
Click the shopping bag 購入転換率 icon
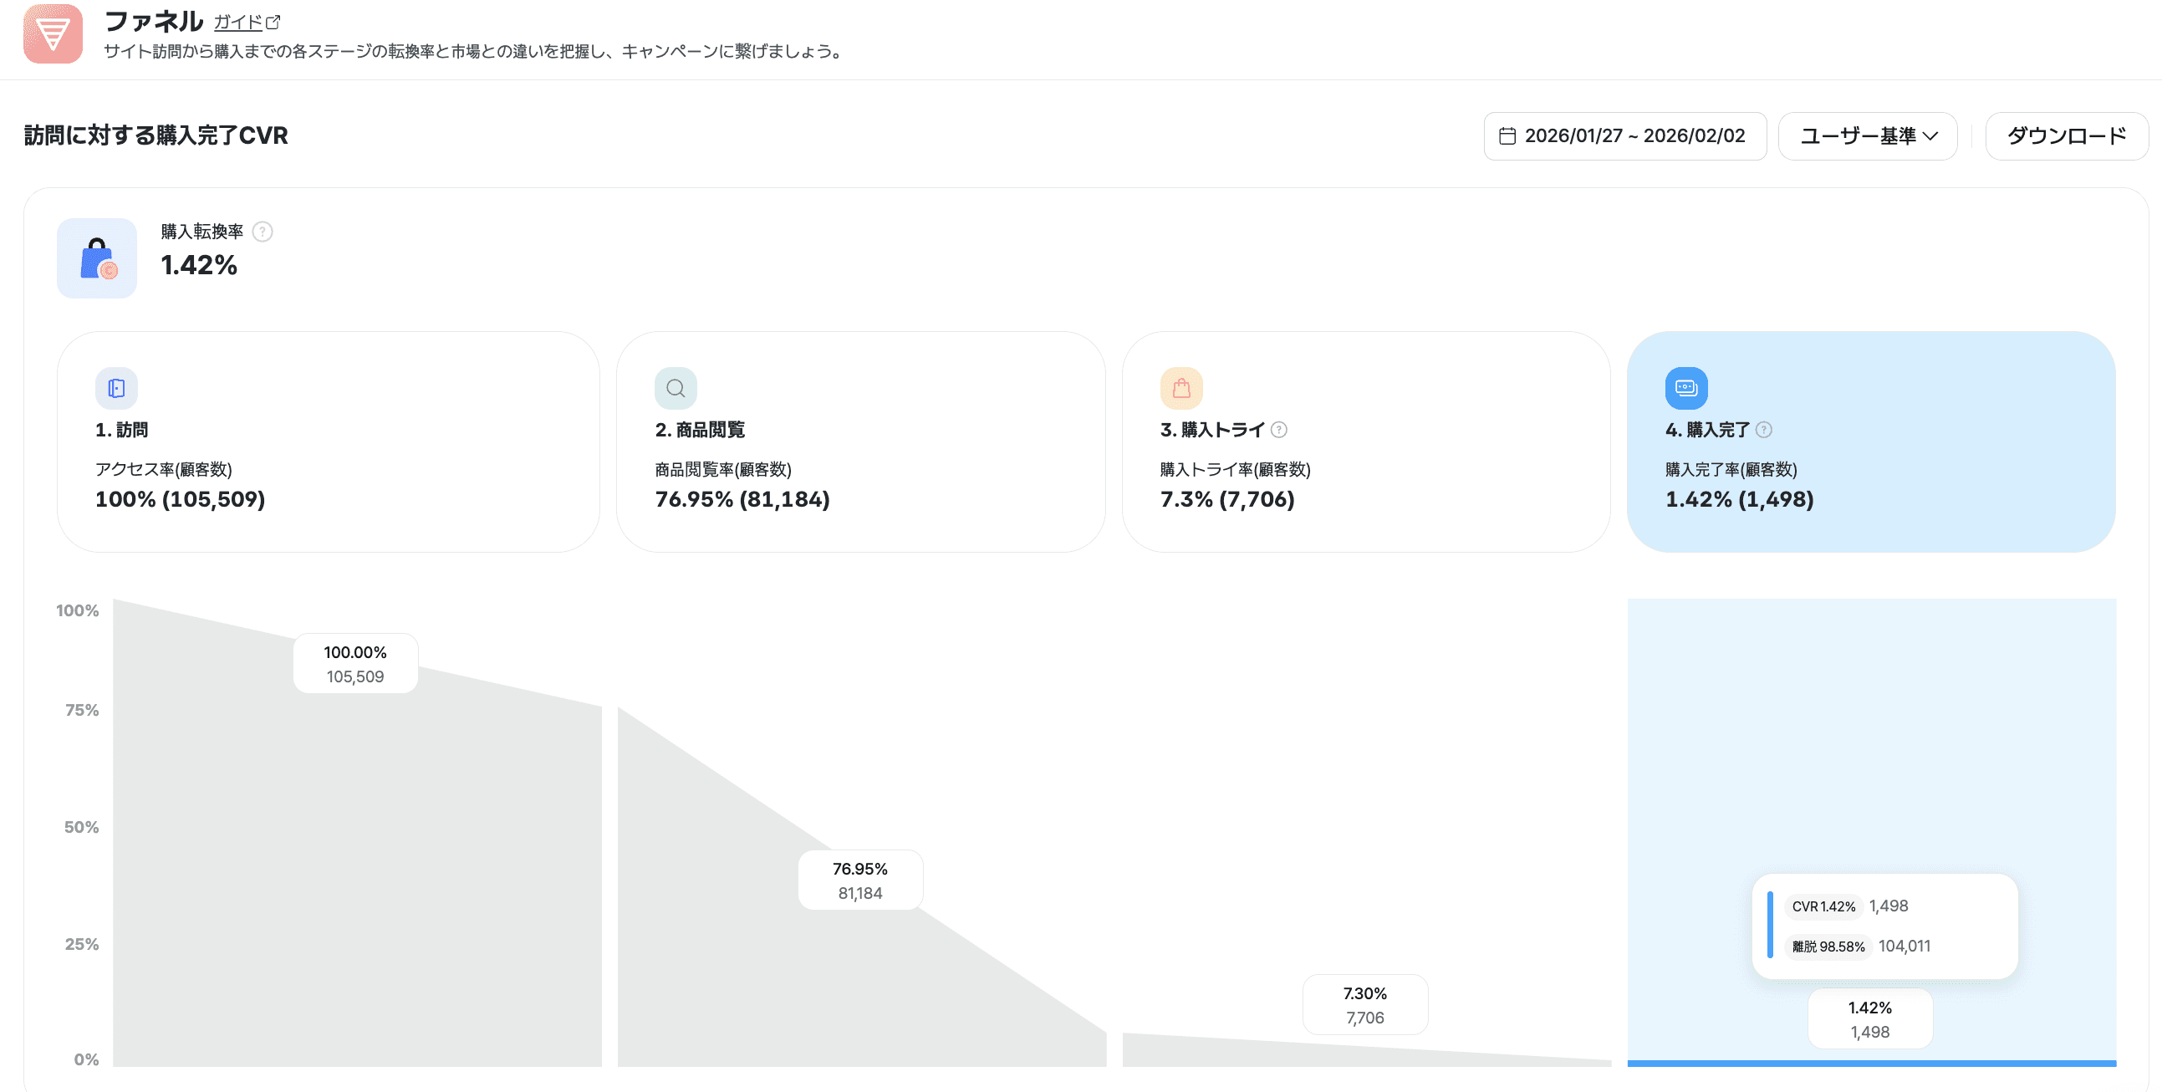(97, 258)
